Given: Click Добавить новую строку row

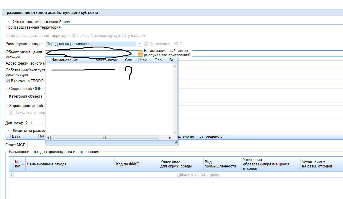Looking at the screenshot, I should click(x=198, y=175).
